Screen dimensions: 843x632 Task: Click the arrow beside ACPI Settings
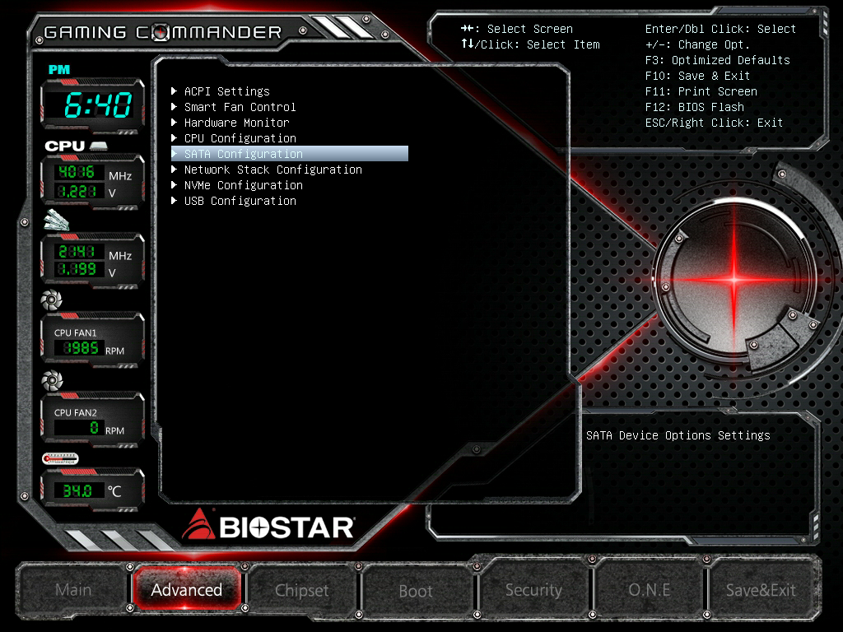click(175, 91)
